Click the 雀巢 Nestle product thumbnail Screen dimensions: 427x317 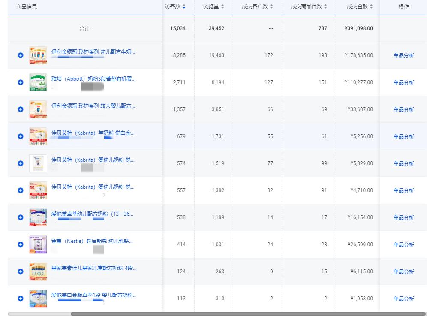(x=38, y=245)
